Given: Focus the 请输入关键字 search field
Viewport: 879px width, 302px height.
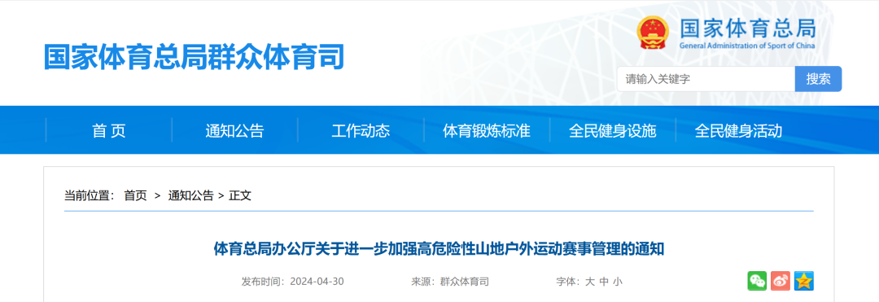Looking at the screenshot, I should [x=706, y=79].
